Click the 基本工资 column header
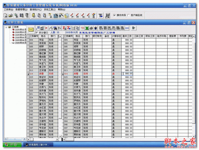The width and height of the screenshot is (199, 150). pyautogui.click(x=127, y=36)
